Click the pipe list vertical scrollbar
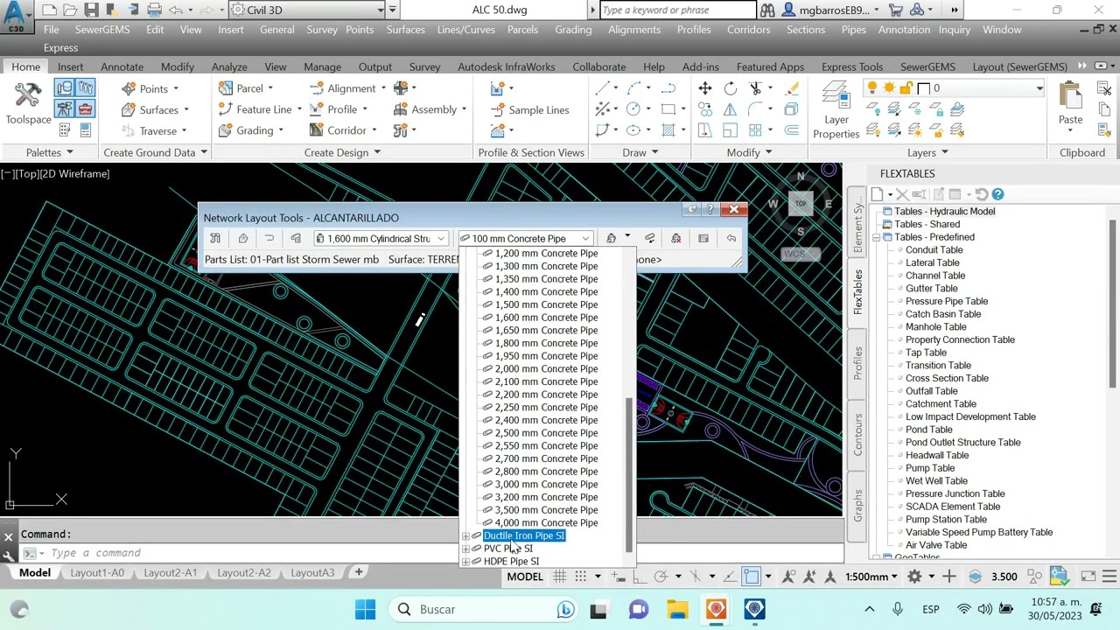1120x630 pixels. 628,477
